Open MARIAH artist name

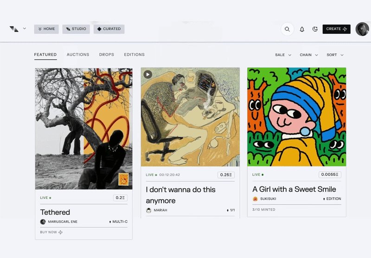pyautogui.click(x=160, y=210)
